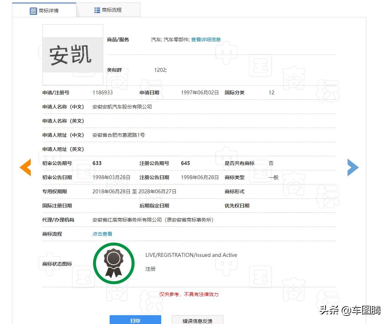Screen dimensions: 390x324
Task: Click the 商品/服务 label
Action: [118, 40]
